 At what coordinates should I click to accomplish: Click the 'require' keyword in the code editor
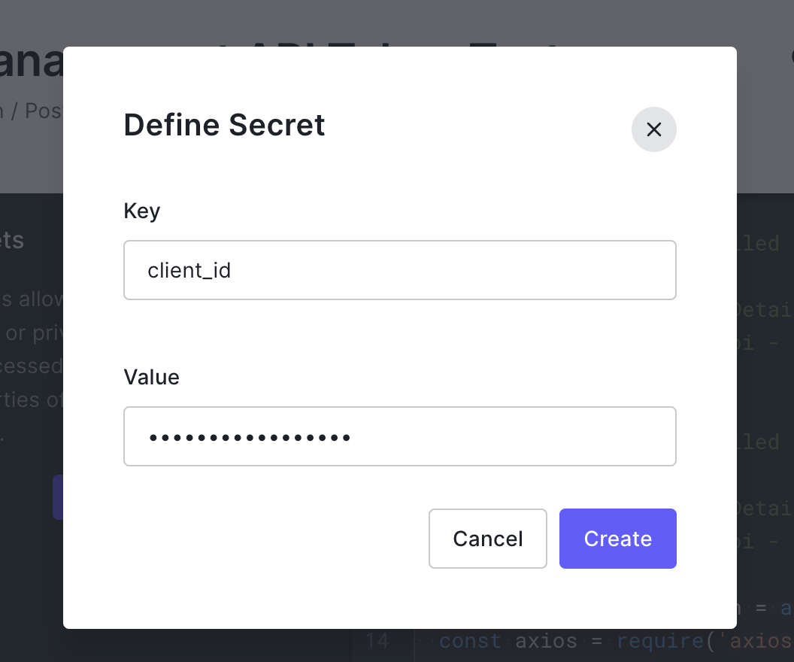(x=660, y=641)
